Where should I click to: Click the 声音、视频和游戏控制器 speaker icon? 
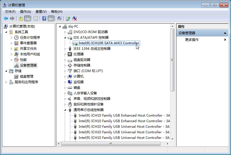tap(70, 99)
